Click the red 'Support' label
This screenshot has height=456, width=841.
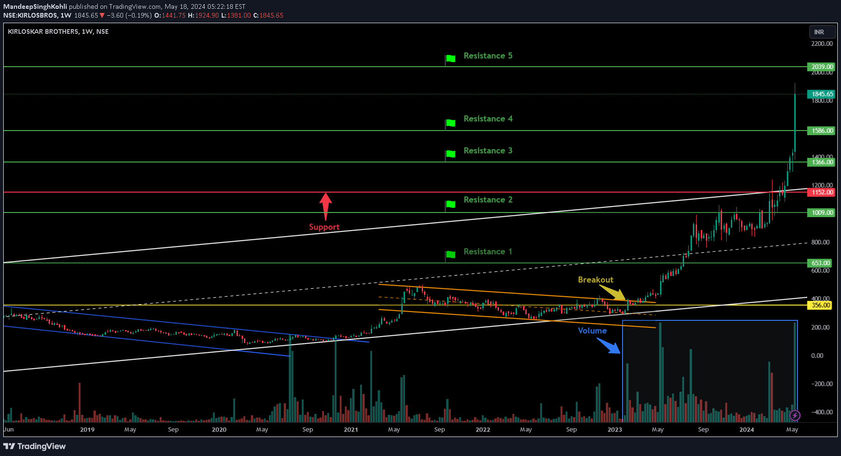coord(324,227)
